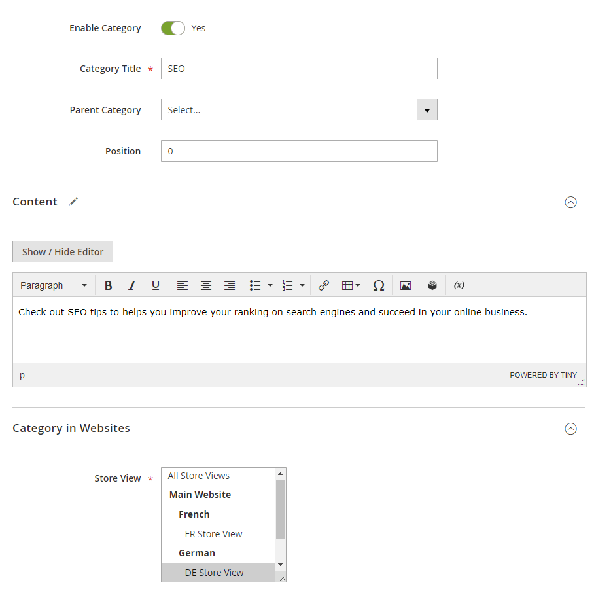594x604 pixels.
Task: Underline text with the U icon
Action: click(156, 285)
